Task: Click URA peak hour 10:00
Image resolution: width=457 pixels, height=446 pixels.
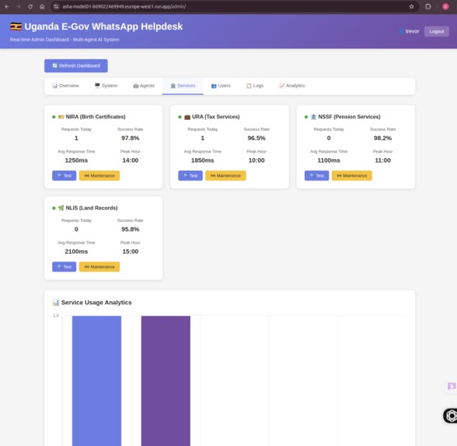Action: coord(256,160)
